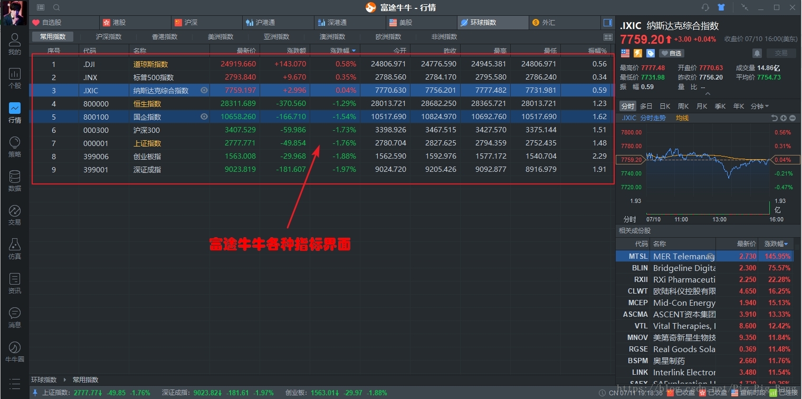Image resolution: width=802 pixels, height=399 pixels.
Task: Collapse the quote detail chevron
Action: pyautogui.click(x=708, y=94)
